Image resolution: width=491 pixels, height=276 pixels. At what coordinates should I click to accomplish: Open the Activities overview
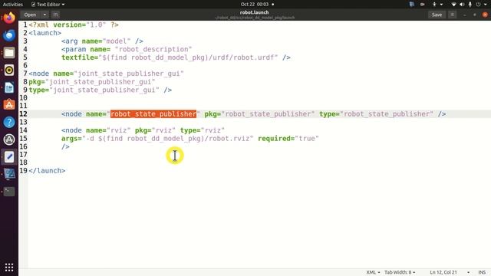(13, 5)
